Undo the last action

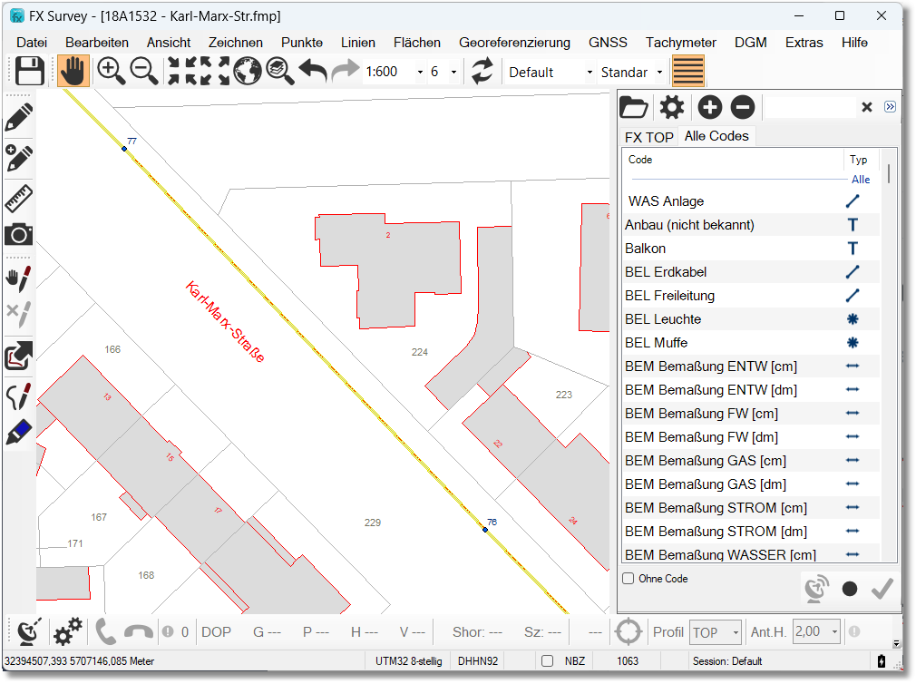coord(313,72)
